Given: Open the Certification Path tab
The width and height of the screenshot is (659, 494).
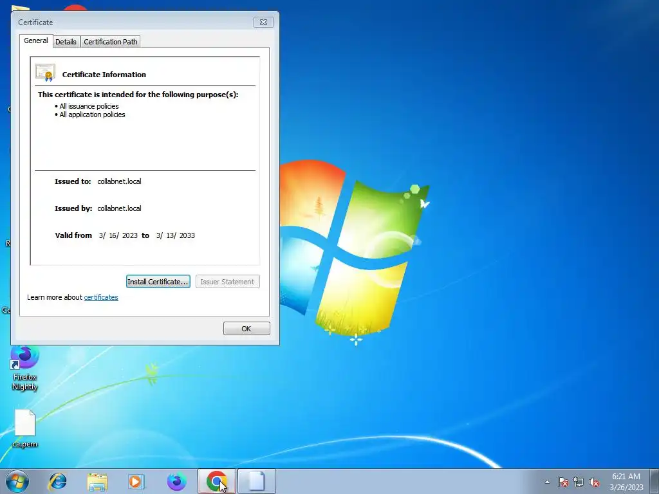Looking at the screenshot, I should 111,42.
